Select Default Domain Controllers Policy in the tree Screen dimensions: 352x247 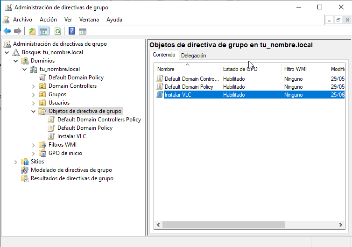point(99,120)
